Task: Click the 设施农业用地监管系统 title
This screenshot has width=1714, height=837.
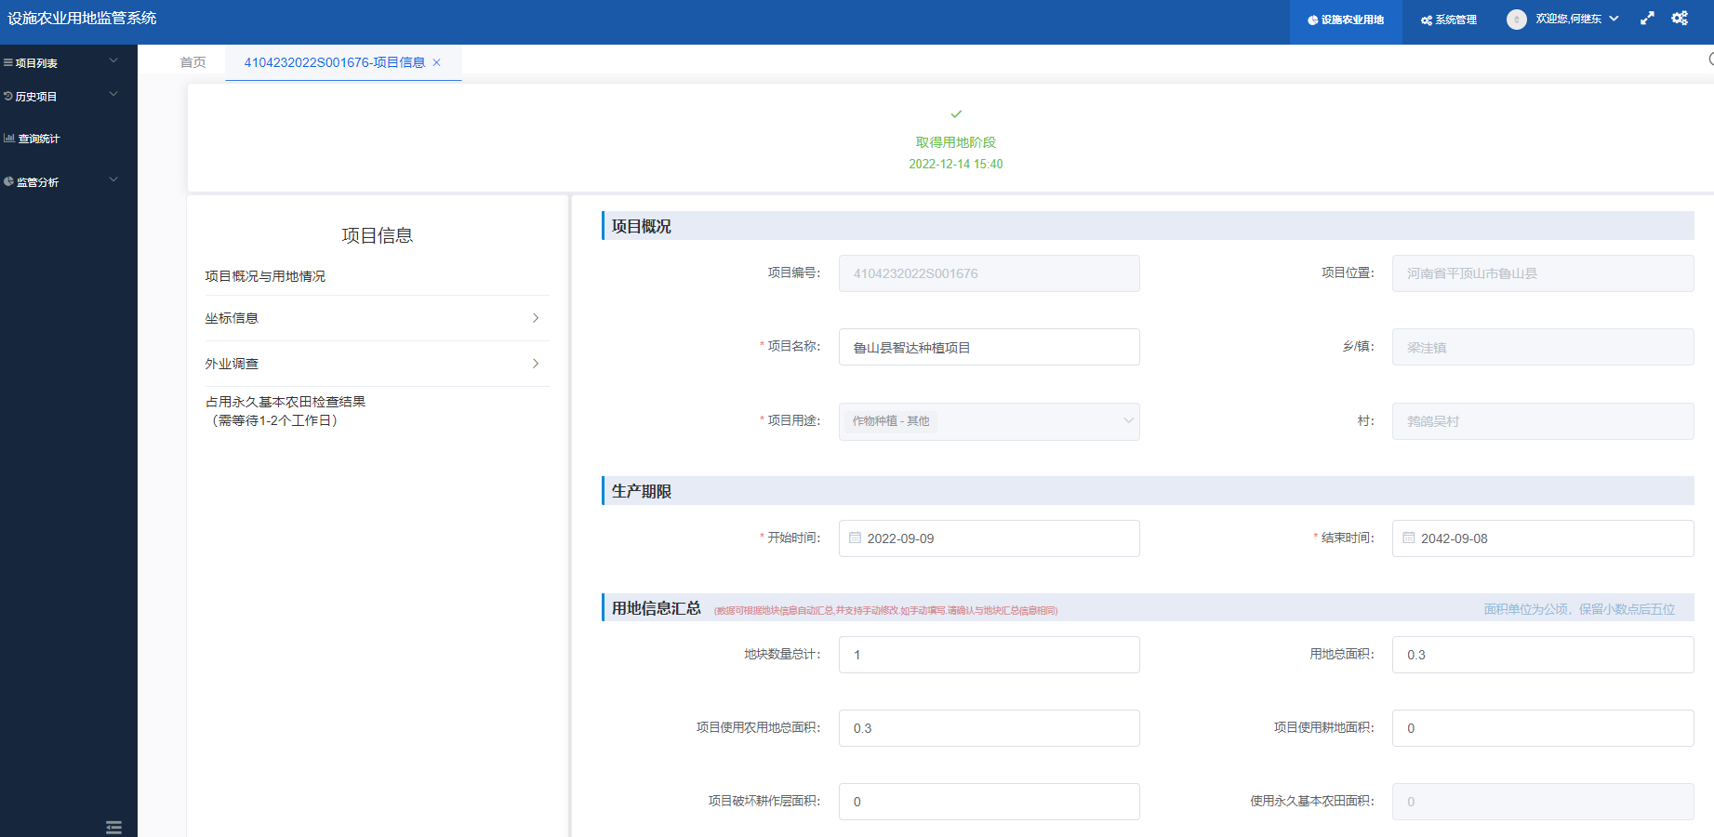Action: point(82,18)
